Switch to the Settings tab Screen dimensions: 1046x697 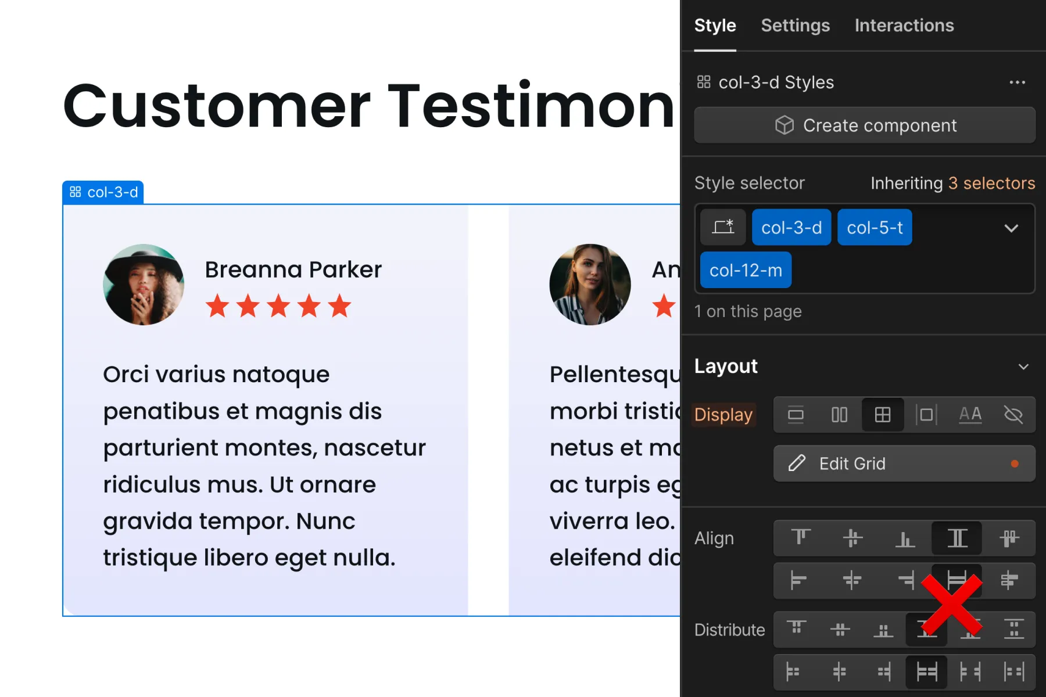pos(795,26)
